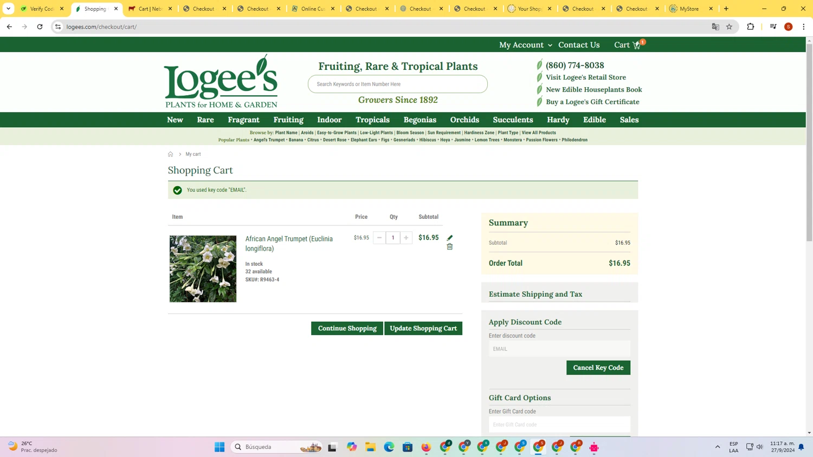Open Visit Logee's Retail Store link

coord(586,77)
